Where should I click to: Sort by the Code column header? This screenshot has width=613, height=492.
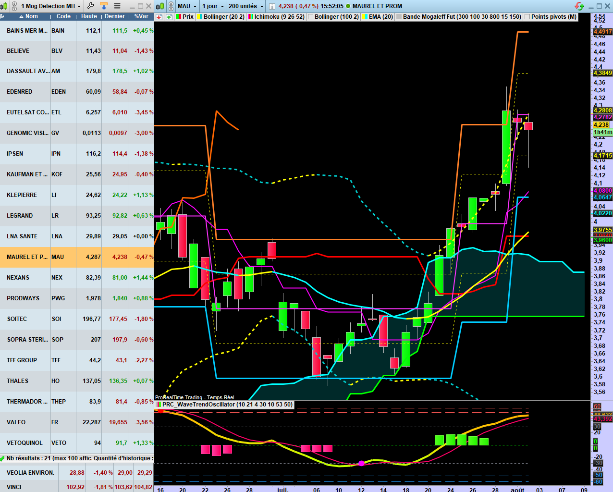[x=63, y=16]
